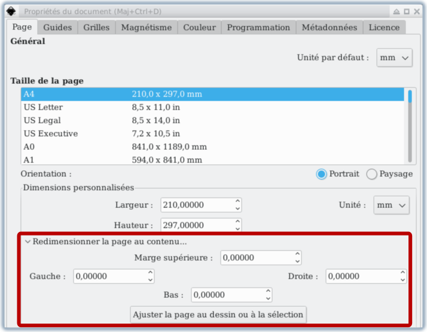Click the Gauche margin input field
The height and width of the screenshot is (332, 427).
tap(109, 276)
